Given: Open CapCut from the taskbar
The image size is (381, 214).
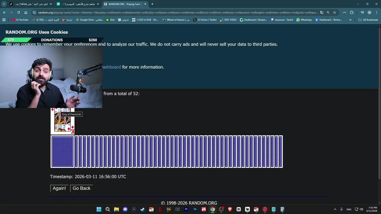Looking at the screenshot, I should click(239, 209).
